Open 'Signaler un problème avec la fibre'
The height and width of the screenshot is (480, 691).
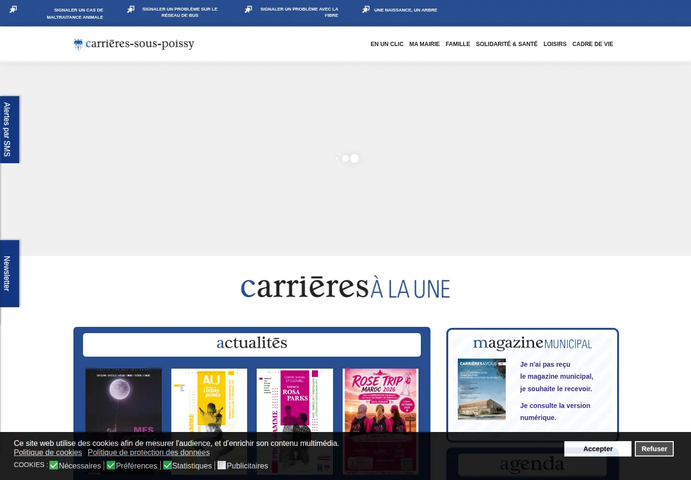(x=299, y=12)
